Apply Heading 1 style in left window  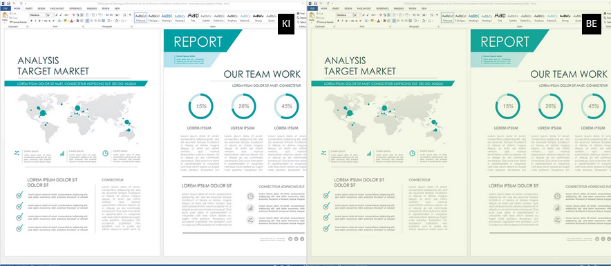(167, 18)
